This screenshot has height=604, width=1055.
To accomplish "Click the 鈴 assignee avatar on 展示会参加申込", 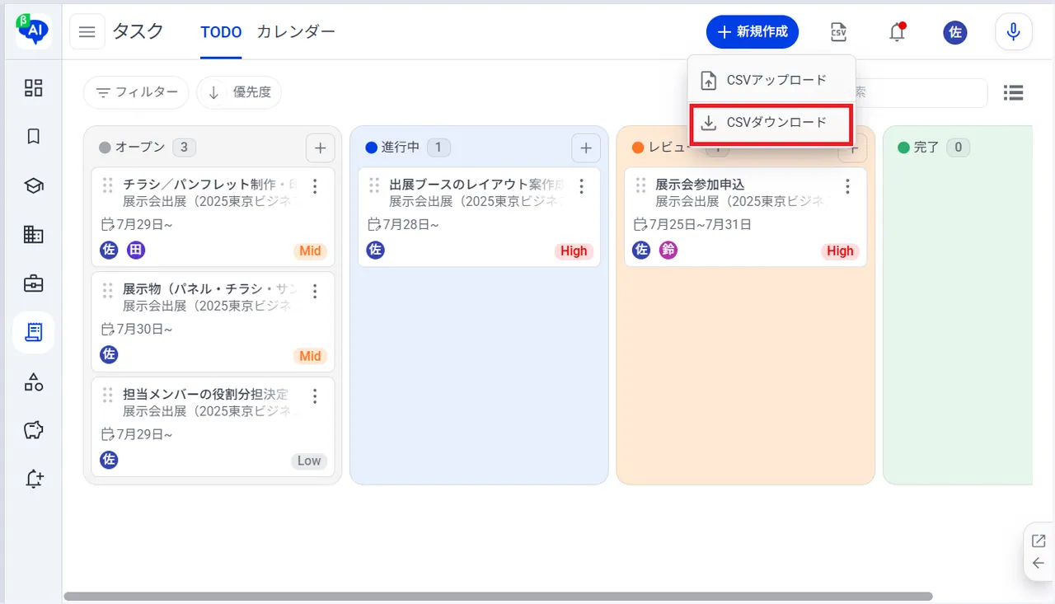I will 668,250.
